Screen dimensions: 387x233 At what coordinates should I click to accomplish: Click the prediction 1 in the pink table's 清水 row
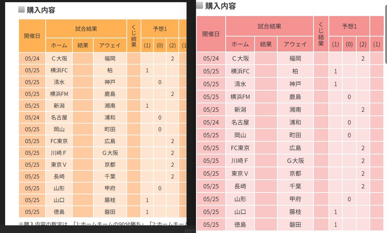[x=335, y=84]
